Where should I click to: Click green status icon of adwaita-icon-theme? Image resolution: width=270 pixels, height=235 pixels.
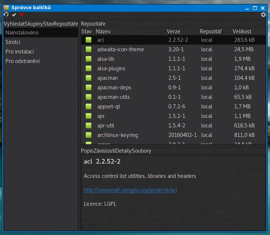89,49
